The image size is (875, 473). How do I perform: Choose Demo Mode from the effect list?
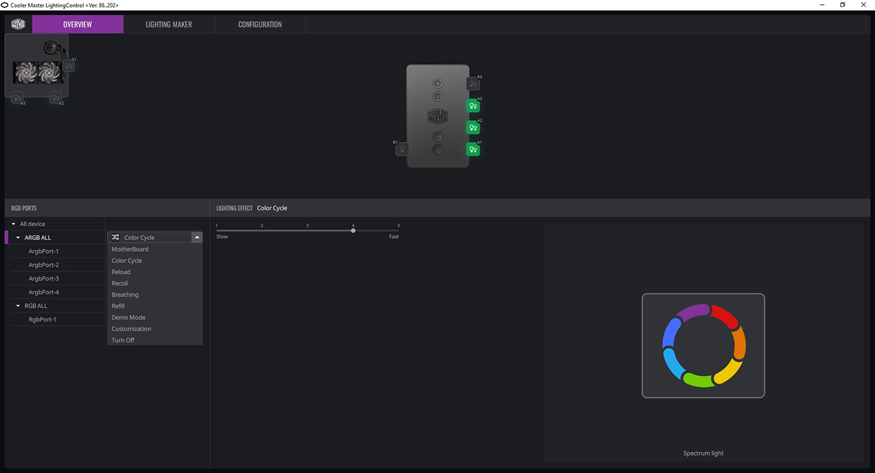pos(154,317)
